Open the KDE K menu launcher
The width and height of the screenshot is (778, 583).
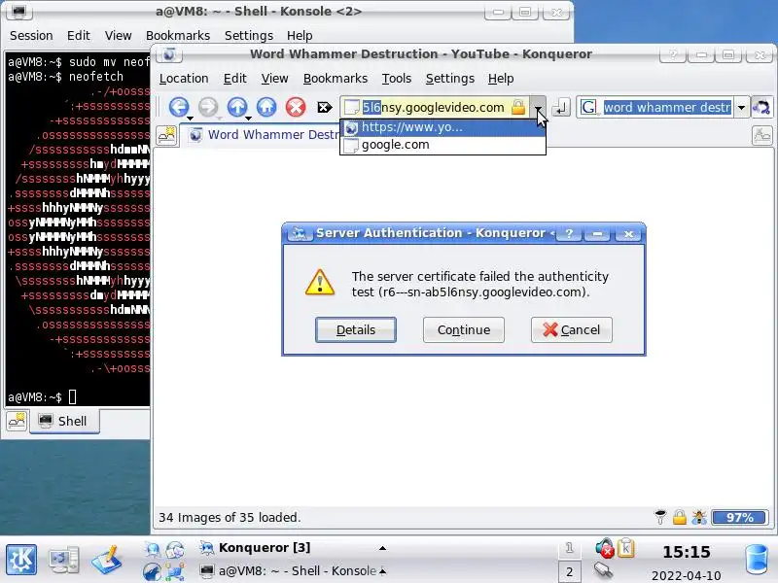pyautogui.click(x=20, y=560)
